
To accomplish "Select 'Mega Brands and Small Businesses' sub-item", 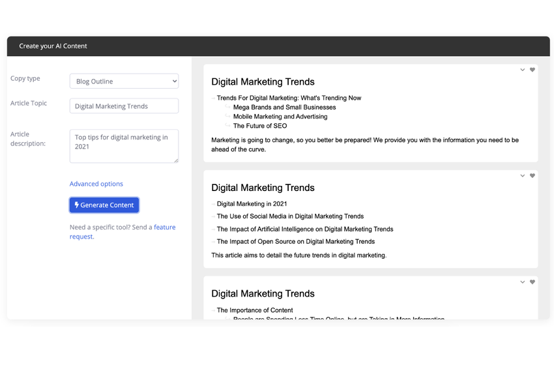I will tap(284, 107).
